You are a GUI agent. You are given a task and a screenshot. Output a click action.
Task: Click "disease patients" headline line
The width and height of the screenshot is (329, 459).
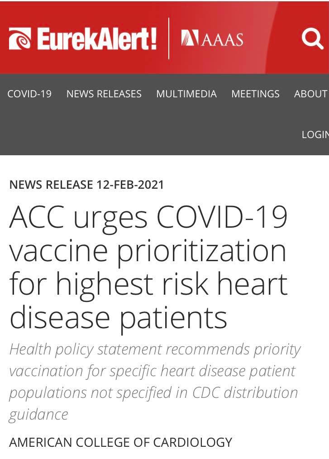[118, 317]
